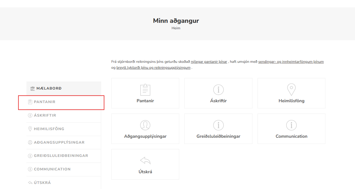Click the clipboard icon in Pantanir tile
Image resolution: width=355 pixels, height=189 pixels.
point(145,90)
